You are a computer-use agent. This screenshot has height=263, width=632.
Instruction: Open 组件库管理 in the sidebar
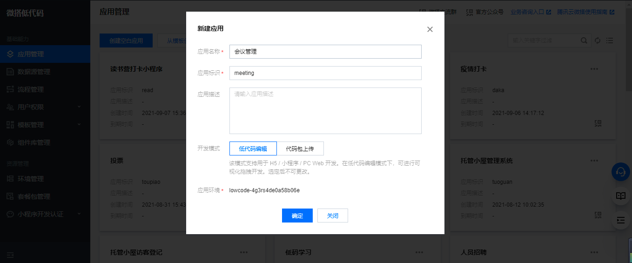click(x=45, y=142)
